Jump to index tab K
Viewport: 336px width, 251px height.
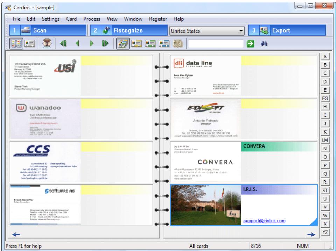pos(325,132)
